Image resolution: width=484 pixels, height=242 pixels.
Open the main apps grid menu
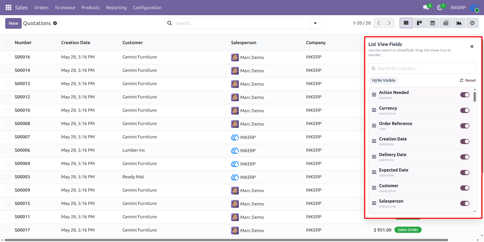pos(8,8)
